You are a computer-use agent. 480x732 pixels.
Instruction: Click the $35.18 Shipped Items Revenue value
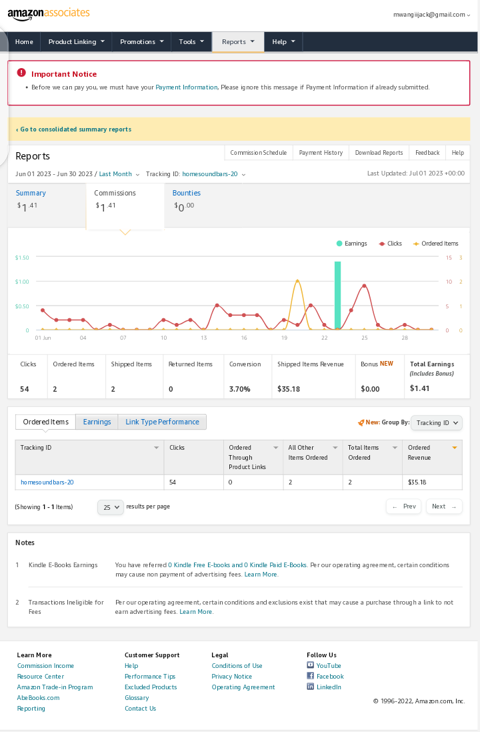coord(289,389)
